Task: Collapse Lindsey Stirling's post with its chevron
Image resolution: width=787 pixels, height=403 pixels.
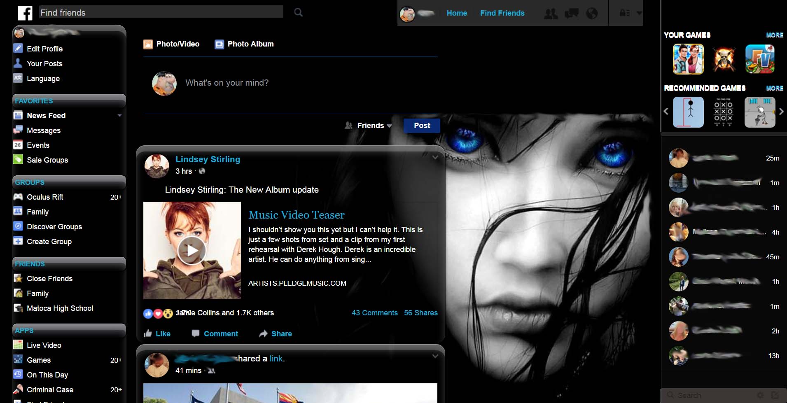Action: [x=435, y=157]
